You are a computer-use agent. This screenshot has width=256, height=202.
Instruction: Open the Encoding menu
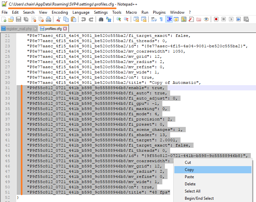pyautogui.click(x=60, y=12)
